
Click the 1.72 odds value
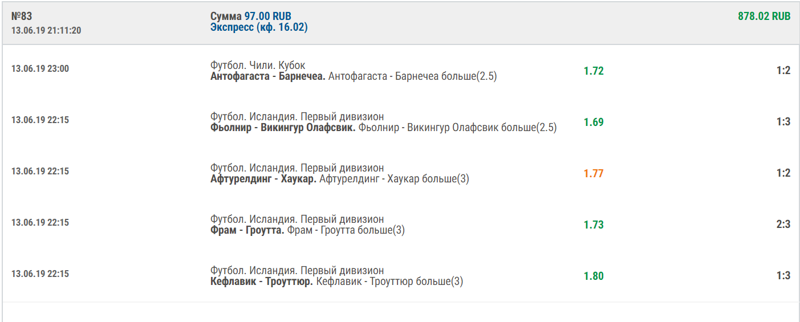pyautogui.click(x=593, y=71)
